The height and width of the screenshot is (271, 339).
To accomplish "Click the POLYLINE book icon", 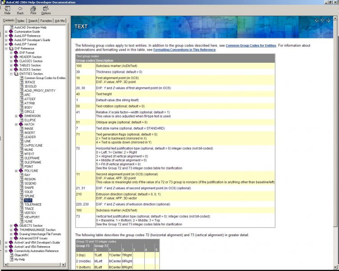I will point(21,171).
